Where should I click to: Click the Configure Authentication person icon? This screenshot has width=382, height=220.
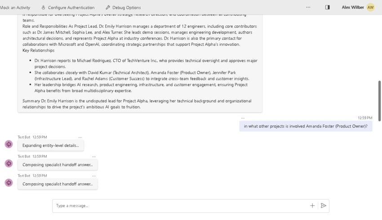[x=43, y=8]
